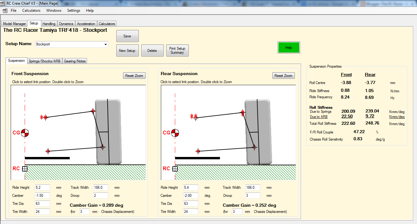Click the Delete button
Viewport: 417px width, 224px height.
152,51
